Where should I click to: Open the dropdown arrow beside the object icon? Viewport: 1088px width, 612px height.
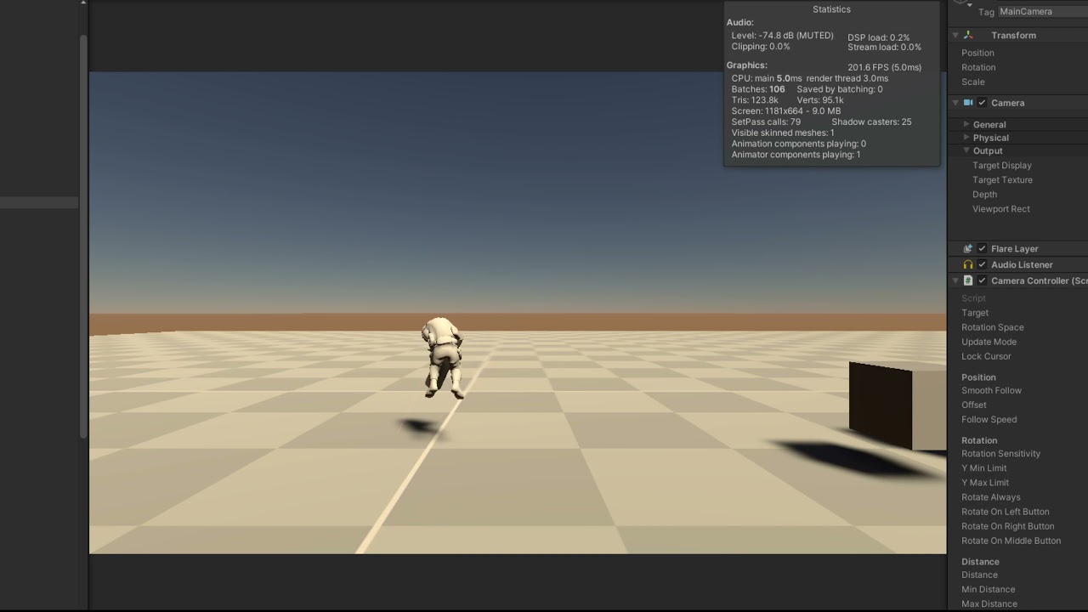pyautogui.click(x=970, y=6)
